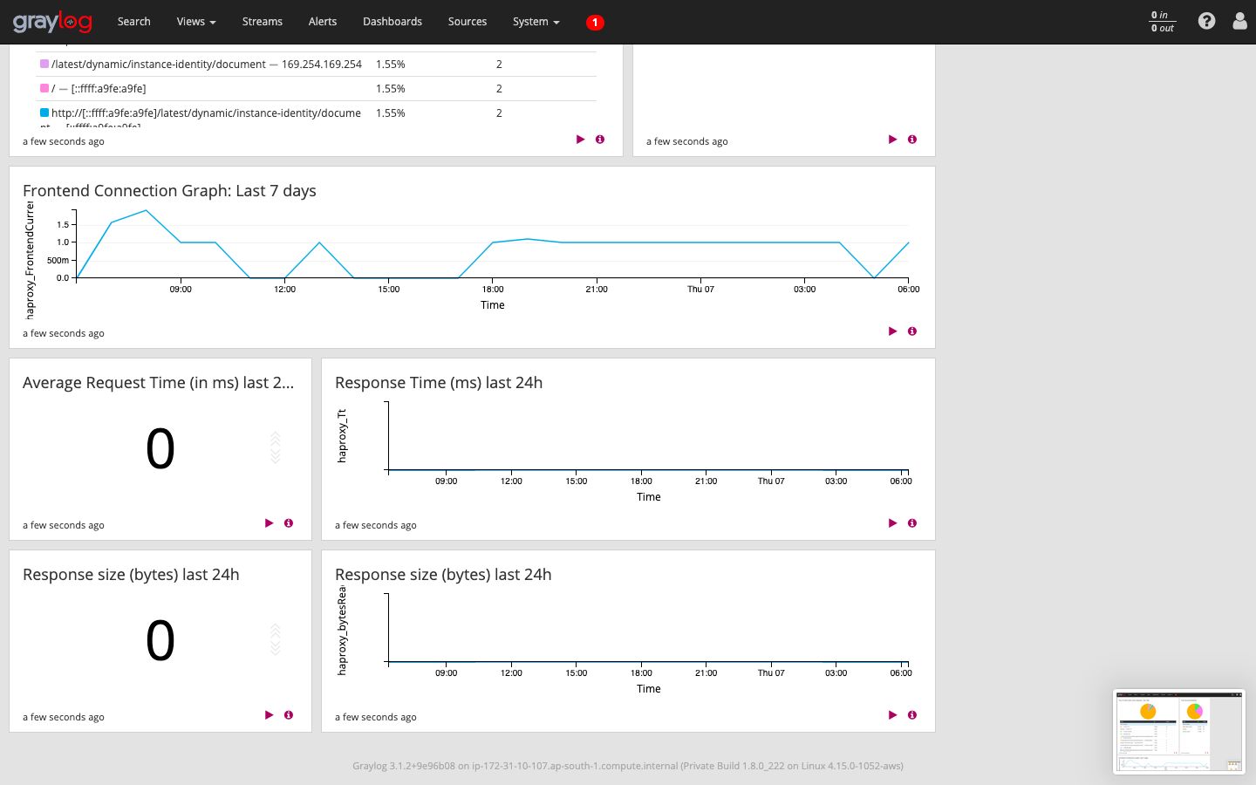This screenshot has height=785, width=1256.
Task: Show info for Average Request Time widget
Action: click(x=289, y=523)
